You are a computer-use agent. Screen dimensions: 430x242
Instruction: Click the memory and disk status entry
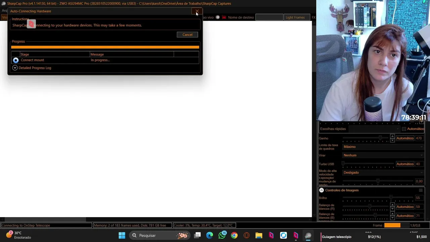point(132,226)
